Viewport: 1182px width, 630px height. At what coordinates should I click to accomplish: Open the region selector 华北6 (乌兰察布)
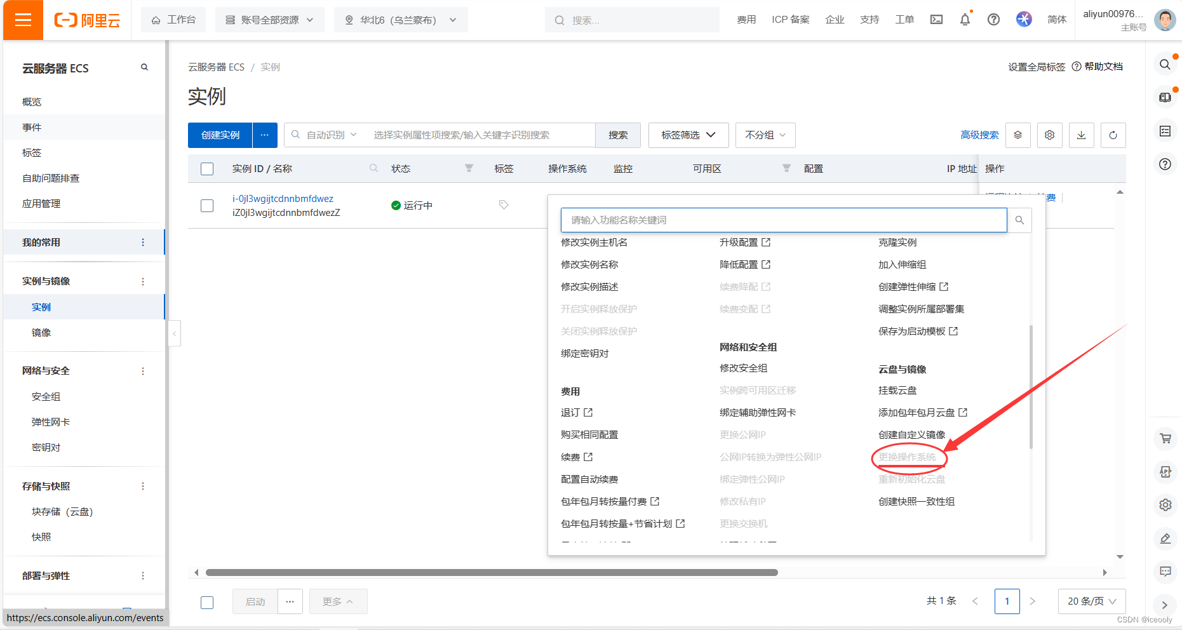[x=401, y=20]
